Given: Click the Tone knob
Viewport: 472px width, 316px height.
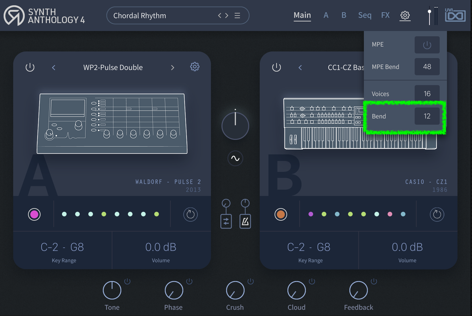Looking at the screenshot, I should click(112, 290).
